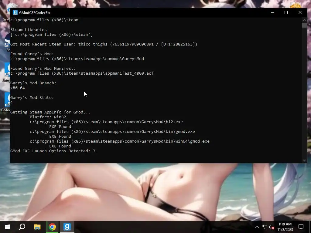Click the console scrollbar down arrow
The image size is (311, 233).
pyautogui.click(x=304, y=160)
